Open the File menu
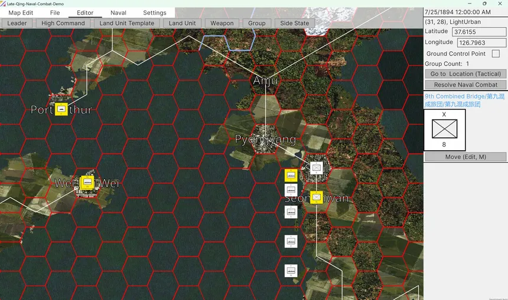 click(55, 12)
